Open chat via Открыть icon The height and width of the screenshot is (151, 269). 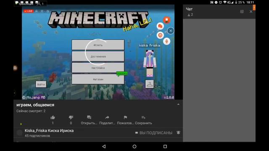tap(89, 117)
